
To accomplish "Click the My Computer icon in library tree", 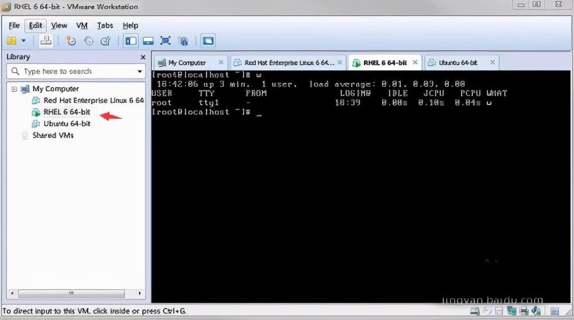I will tap(25, 89).
